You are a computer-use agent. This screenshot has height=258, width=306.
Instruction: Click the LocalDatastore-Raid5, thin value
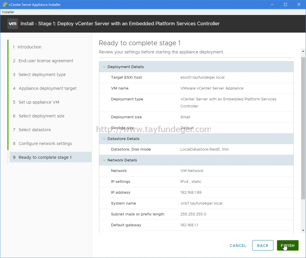pos(204,149)
